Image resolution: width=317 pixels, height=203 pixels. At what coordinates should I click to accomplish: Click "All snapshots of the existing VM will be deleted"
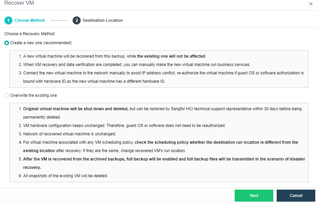[66, 176]
